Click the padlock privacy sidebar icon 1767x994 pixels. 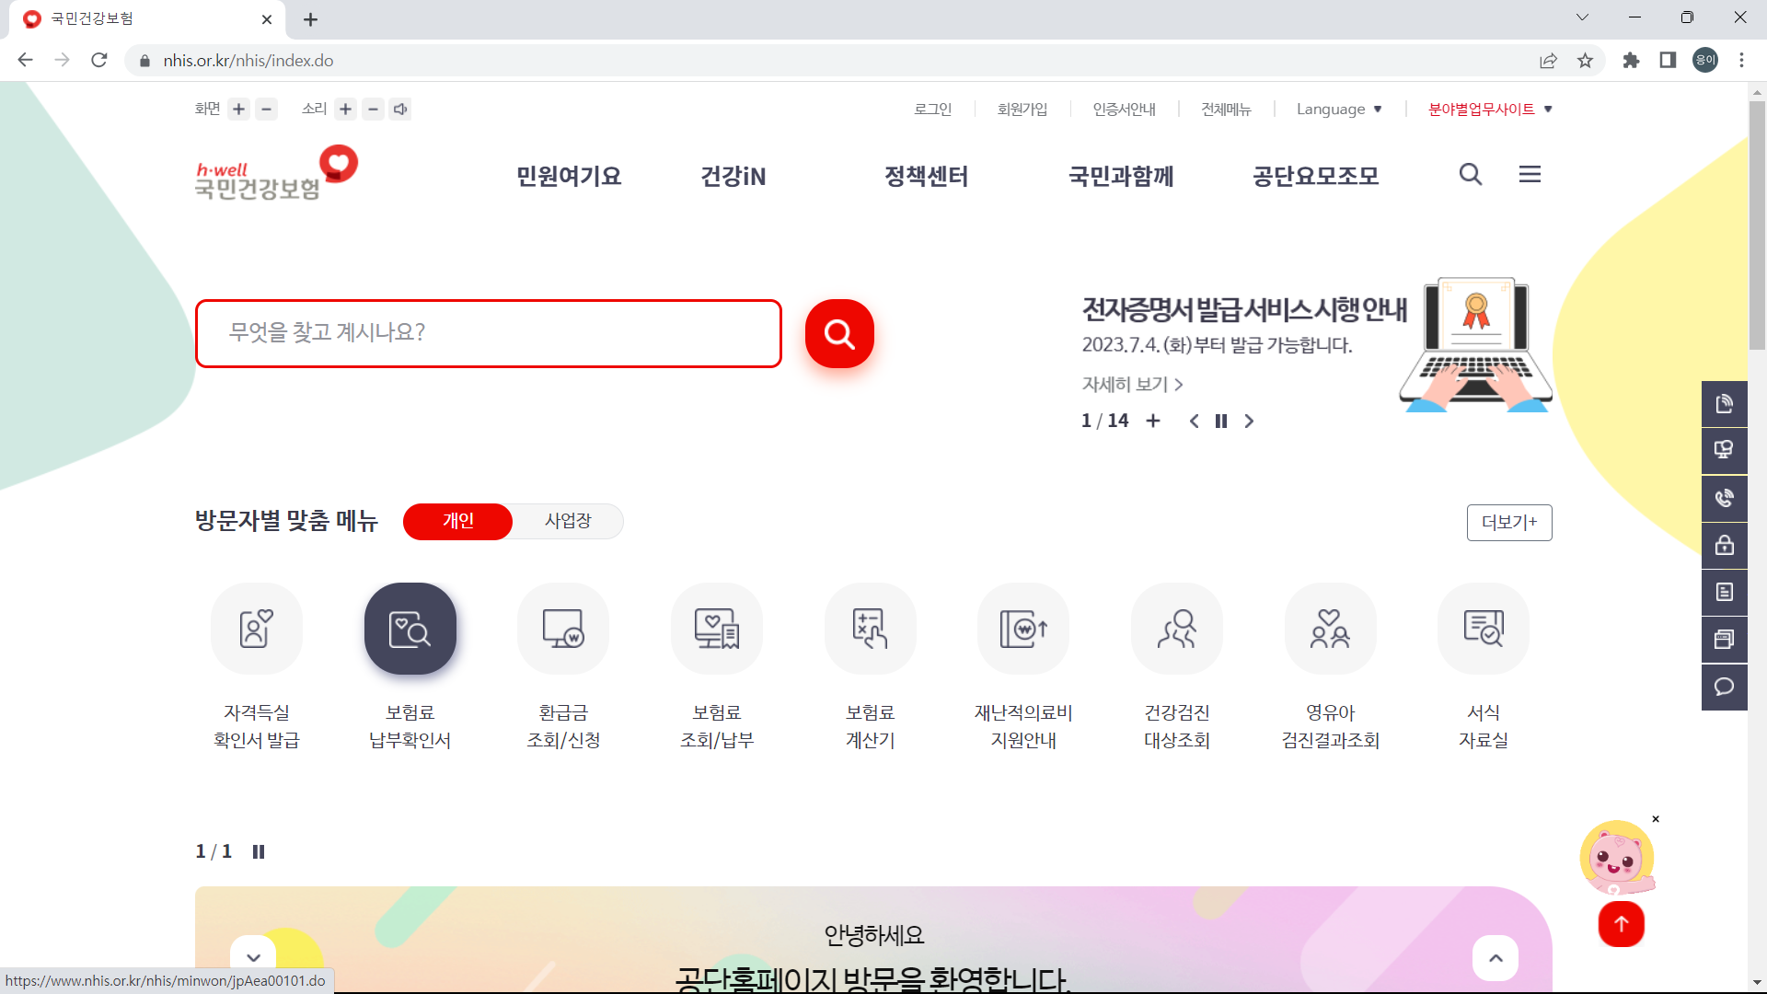1725,545
